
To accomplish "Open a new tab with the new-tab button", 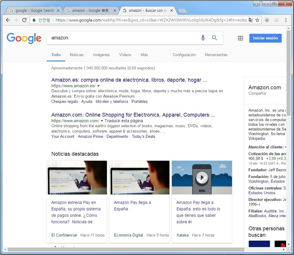I will (182, 11).
